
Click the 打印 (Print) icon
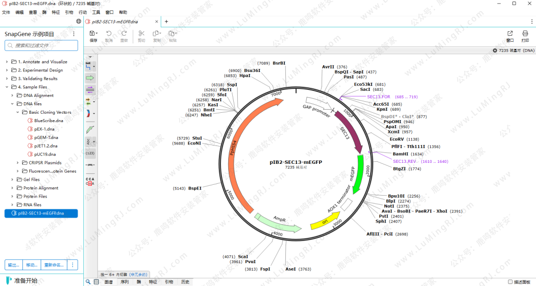coord(525,36)
